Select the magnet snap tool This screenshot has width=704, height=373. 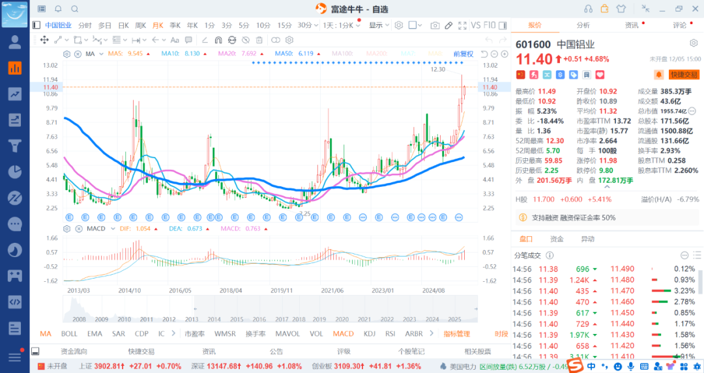click(x=218, y=40)
